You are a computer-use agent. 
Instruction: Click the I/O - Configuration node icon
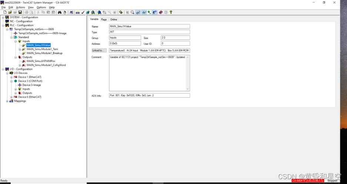click(7, 69)
